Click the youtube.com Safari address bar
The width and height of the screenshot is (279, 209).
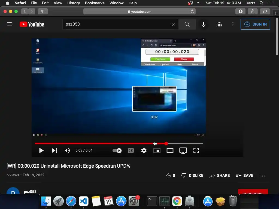[x=139, y=11]
